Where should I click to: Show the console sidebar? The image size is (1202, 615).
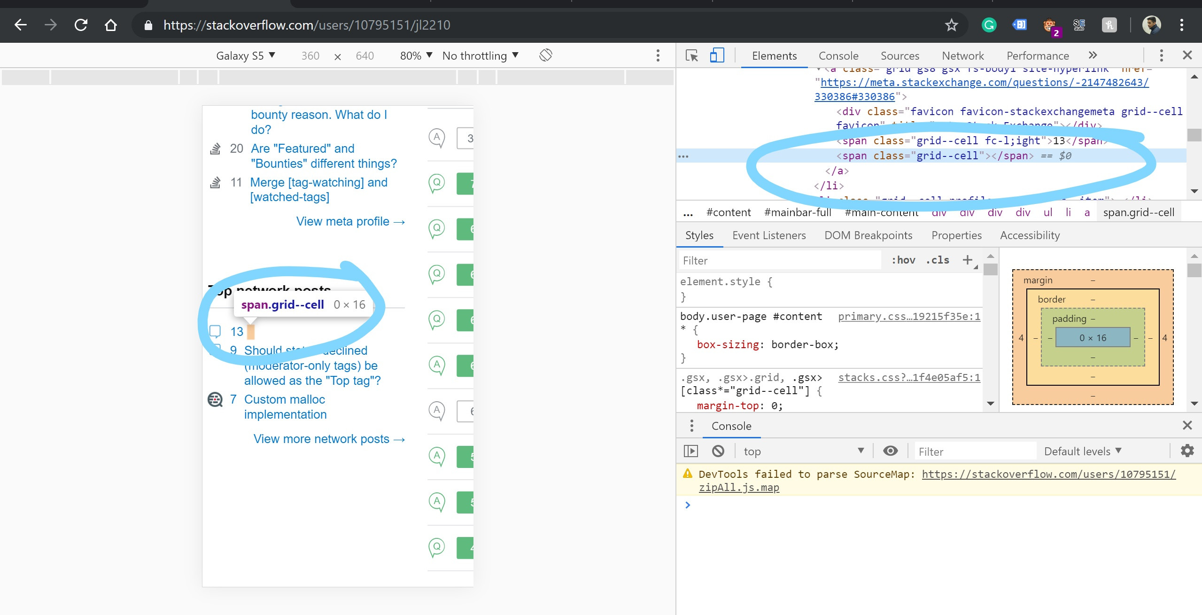click(x=690, y=451)
